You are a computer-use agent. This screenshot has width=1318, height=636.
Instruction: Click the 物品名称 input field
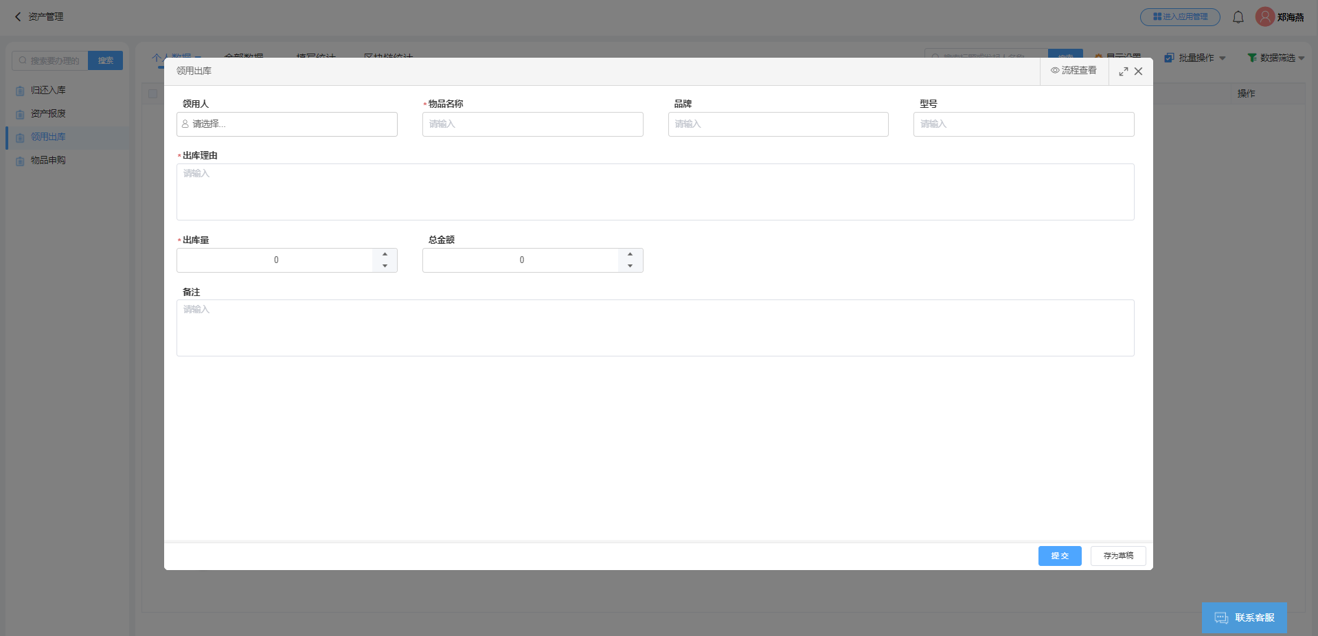[532, 124]
